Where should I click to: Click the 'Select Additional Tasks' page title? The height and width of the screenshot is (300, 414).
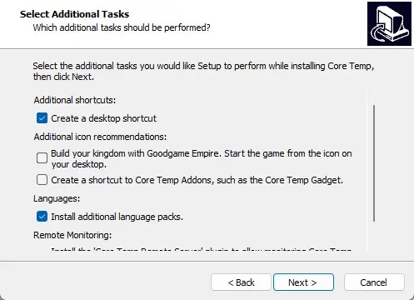coord(74,14)
